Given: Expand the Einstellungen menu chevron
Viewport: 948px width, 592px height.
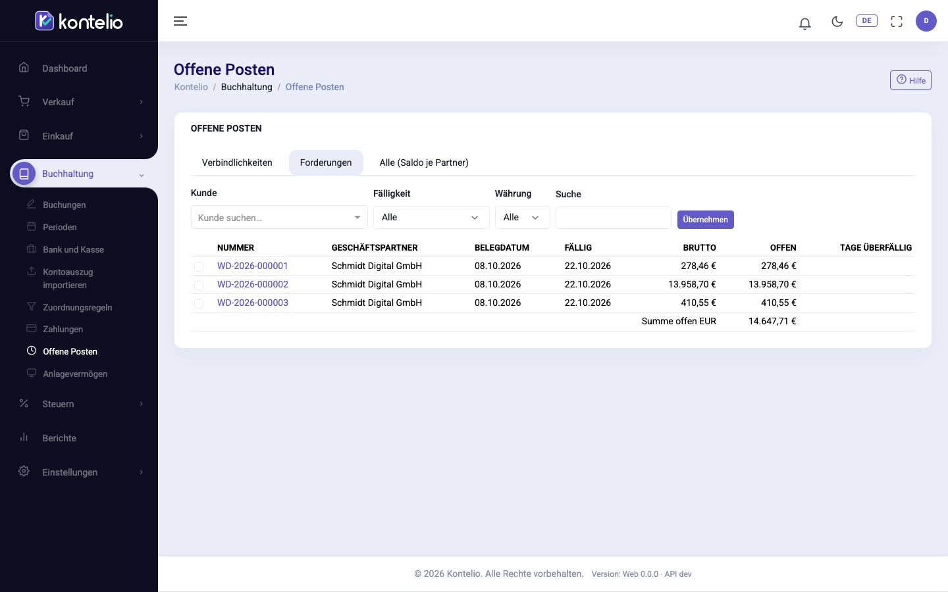Looking at the screenshot, I should [141, 472].
